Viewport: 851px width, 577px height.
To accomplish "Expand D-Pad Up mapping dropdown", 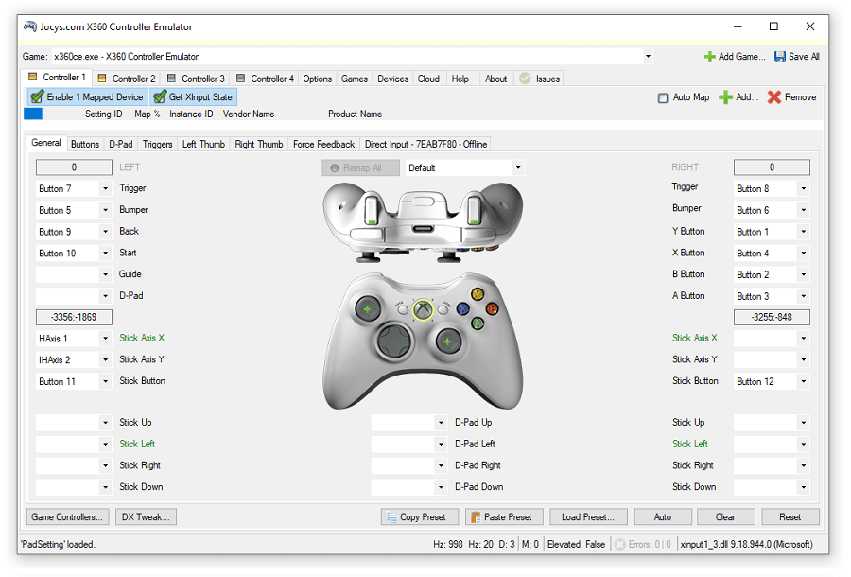I will [441, 423].
